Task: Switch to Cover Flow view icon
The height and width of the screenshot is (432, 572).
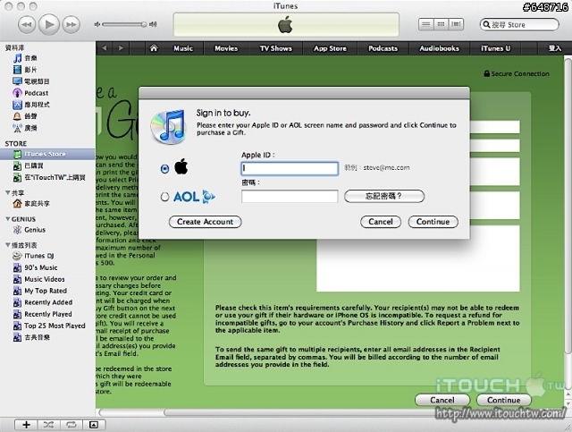Action: pyautogui.click(x=456, y=24)
